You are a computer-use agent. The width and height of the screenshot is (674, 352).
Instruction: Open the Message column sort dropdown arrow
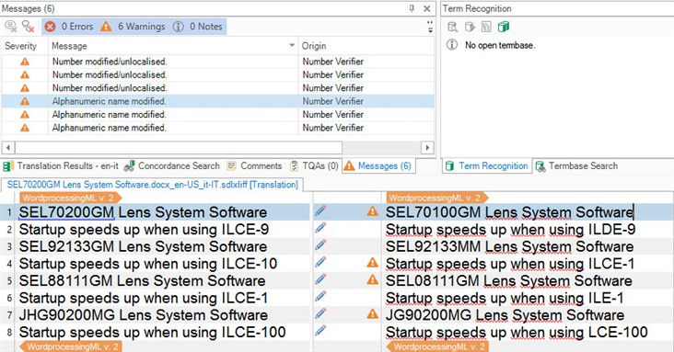coord(292,46)
